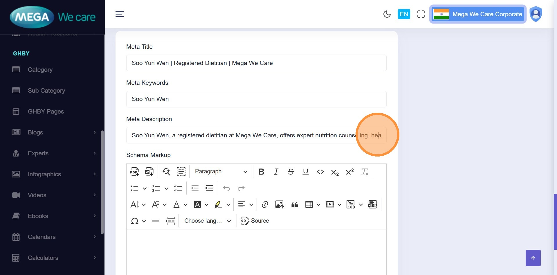This screenshot has width=557, height=275.
Task: Click the strikethrough formatting icon
Action: pos(291,172)
